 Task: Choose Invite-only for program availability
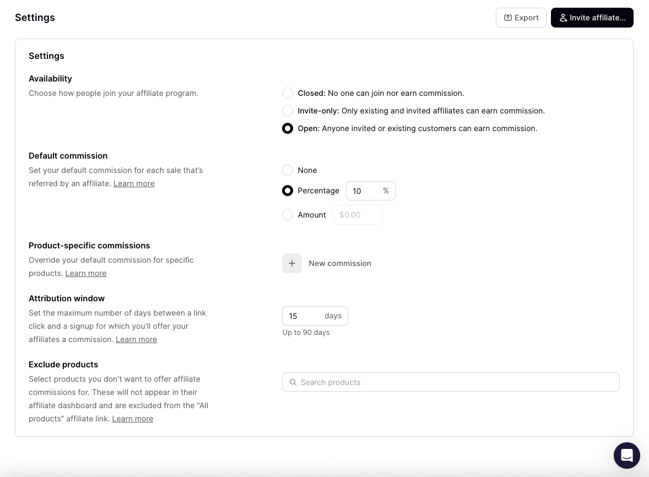tap(288, 111)
